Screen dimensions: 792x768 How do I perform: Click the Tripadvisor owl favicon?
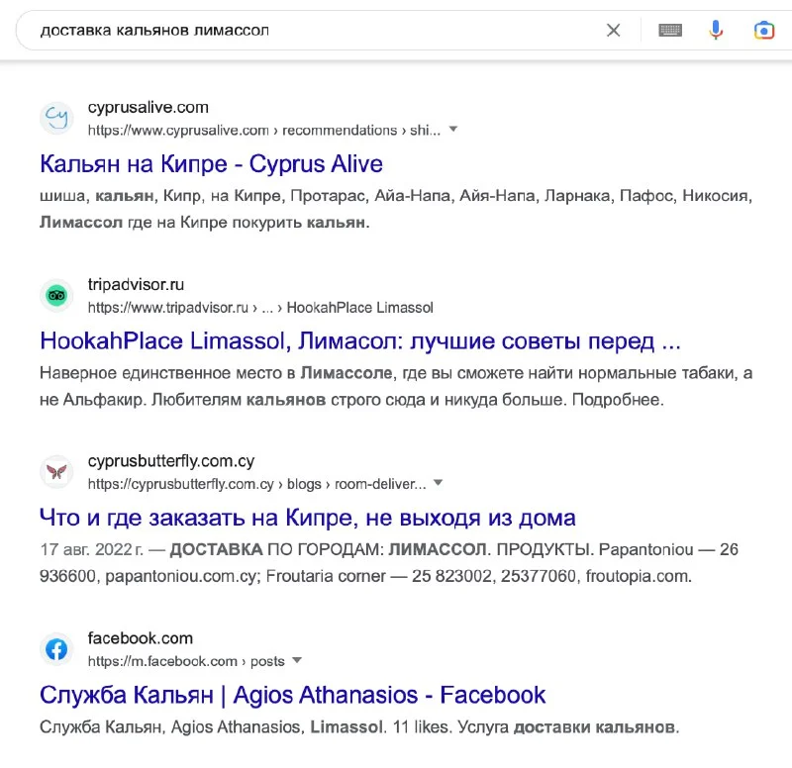point(56,295)
